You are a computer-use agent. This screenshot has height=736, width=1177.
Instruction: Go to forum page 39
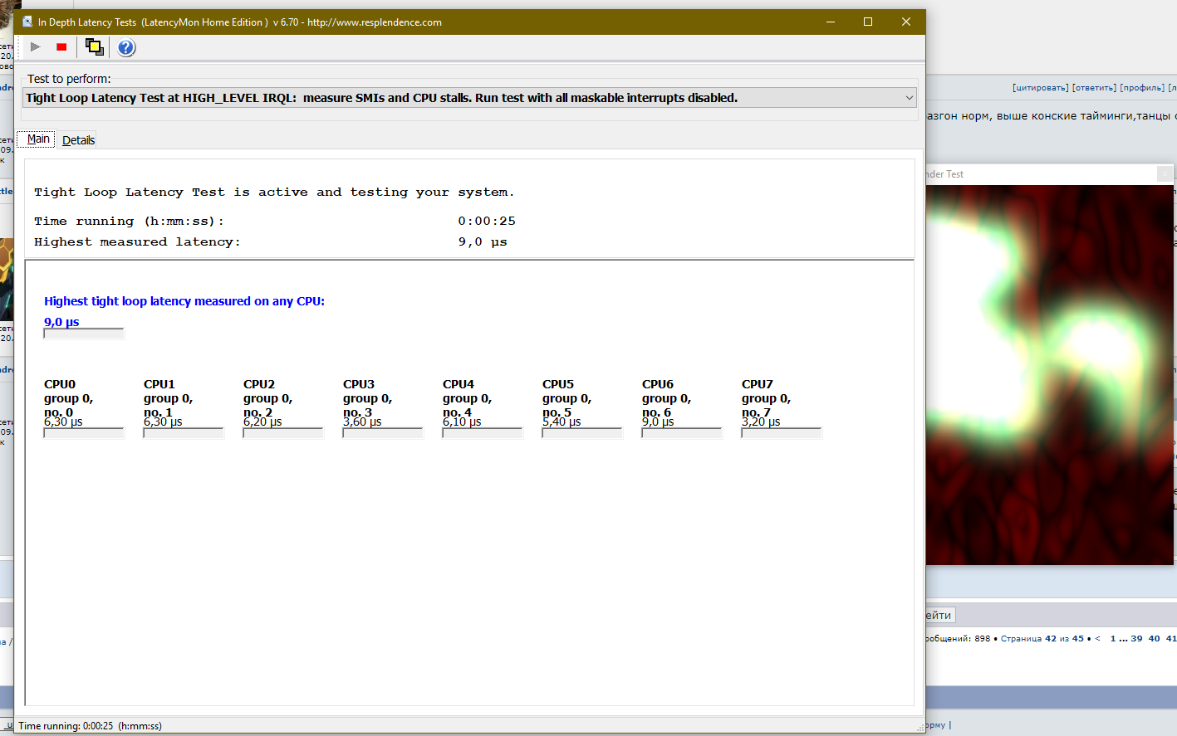tap(1136, 638)
